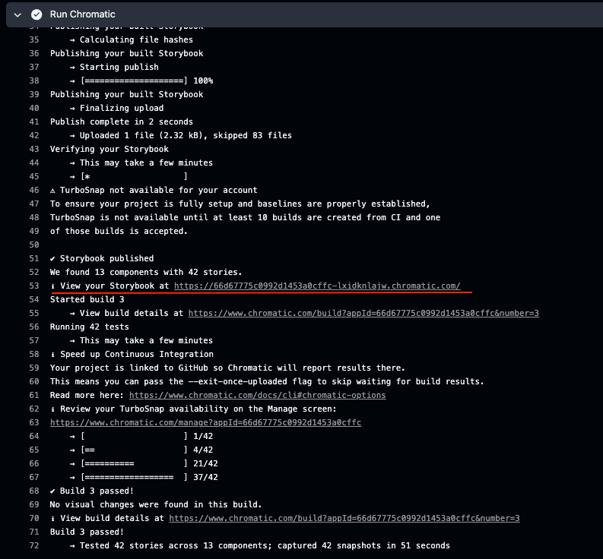
Task: Open build details link on line 70
Action: click(x=344, y=518)
